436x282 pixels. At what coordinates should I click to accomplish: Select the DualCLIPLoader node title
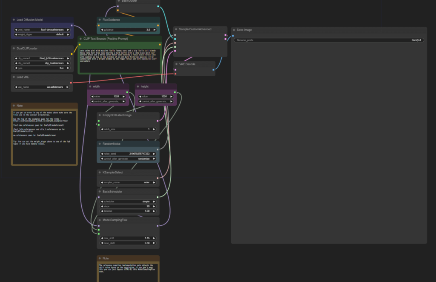(27, 49)
